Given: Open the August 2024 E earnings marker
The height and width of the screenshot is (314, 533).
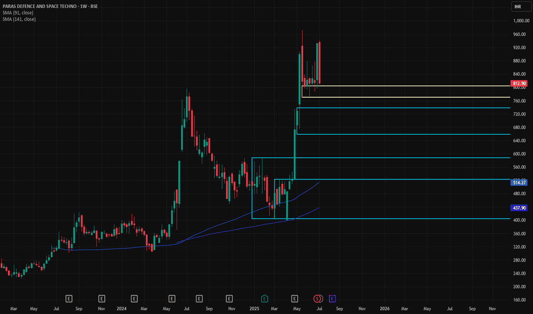Looking at the screenshot, I should tap(199, 299).
